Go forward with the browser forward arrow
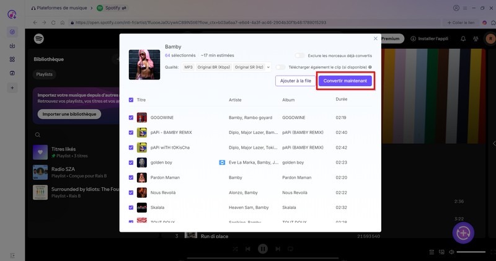 pos(44,22)
